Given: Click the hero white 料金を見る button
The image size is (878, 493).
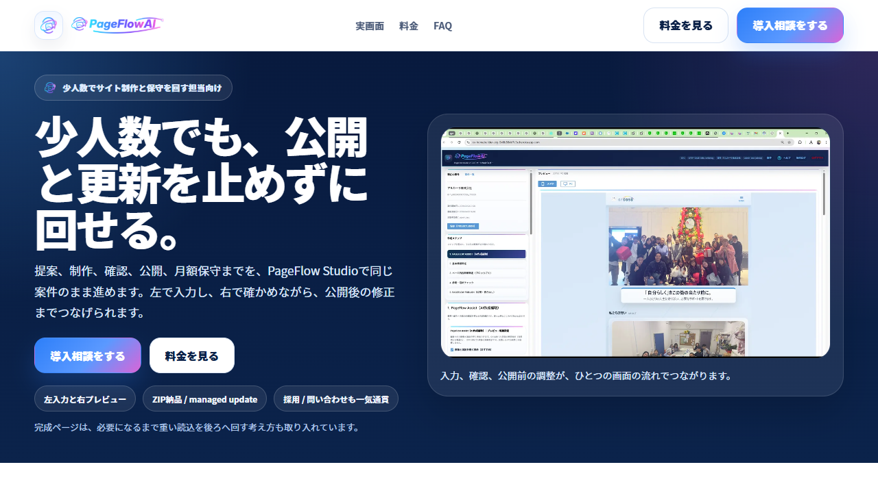Looking at the screenshot, I should [x=192, y=355].
